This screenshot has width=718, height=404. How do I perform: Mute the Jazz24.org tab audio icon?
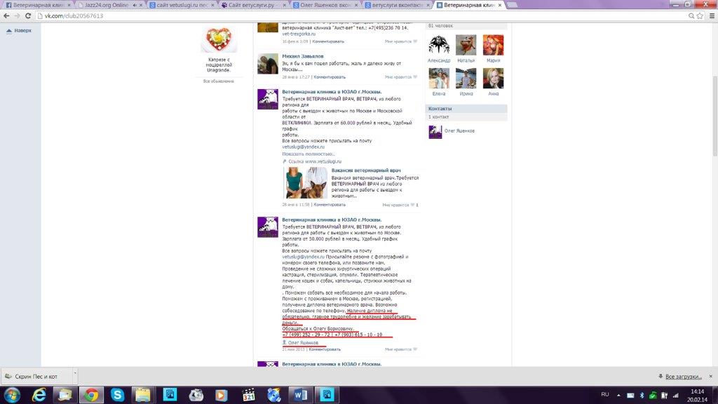tap(135, 5)
